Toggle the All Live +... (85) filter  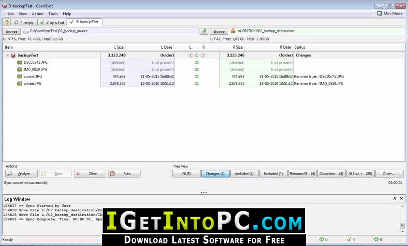click(360, 174)
